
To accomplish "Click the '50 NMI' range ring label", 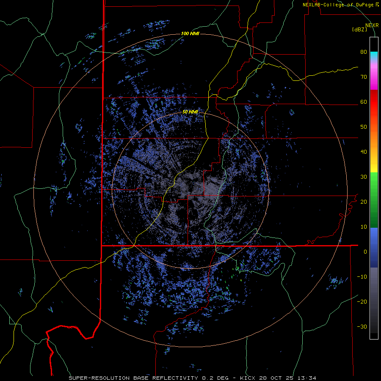I will pyautogui.click(x=190, y=112).
